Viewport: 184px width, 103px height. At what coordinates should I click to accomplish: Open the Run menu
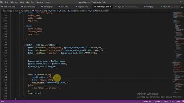pyautogui.click(x=32, y=2)
